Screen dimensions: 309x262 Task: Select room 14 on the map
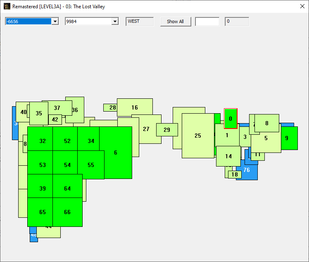click(228, 156)
